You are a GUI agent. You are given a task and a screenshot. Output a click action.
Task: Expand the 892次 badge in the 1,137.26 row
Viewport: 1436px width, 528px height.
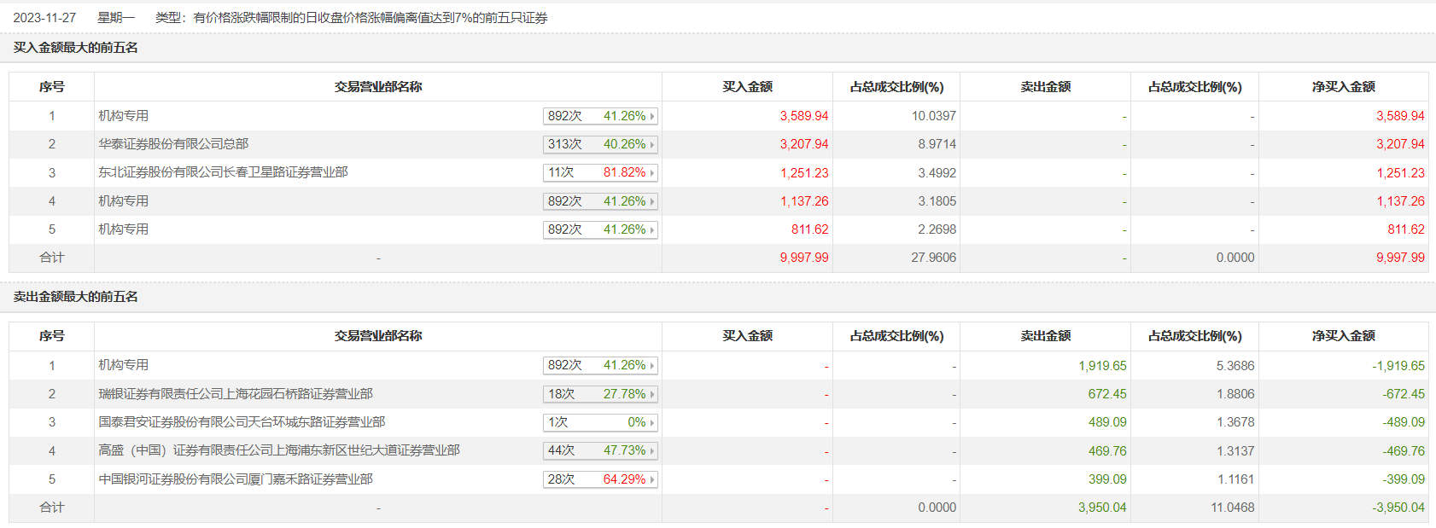click(x=600, y=201)
